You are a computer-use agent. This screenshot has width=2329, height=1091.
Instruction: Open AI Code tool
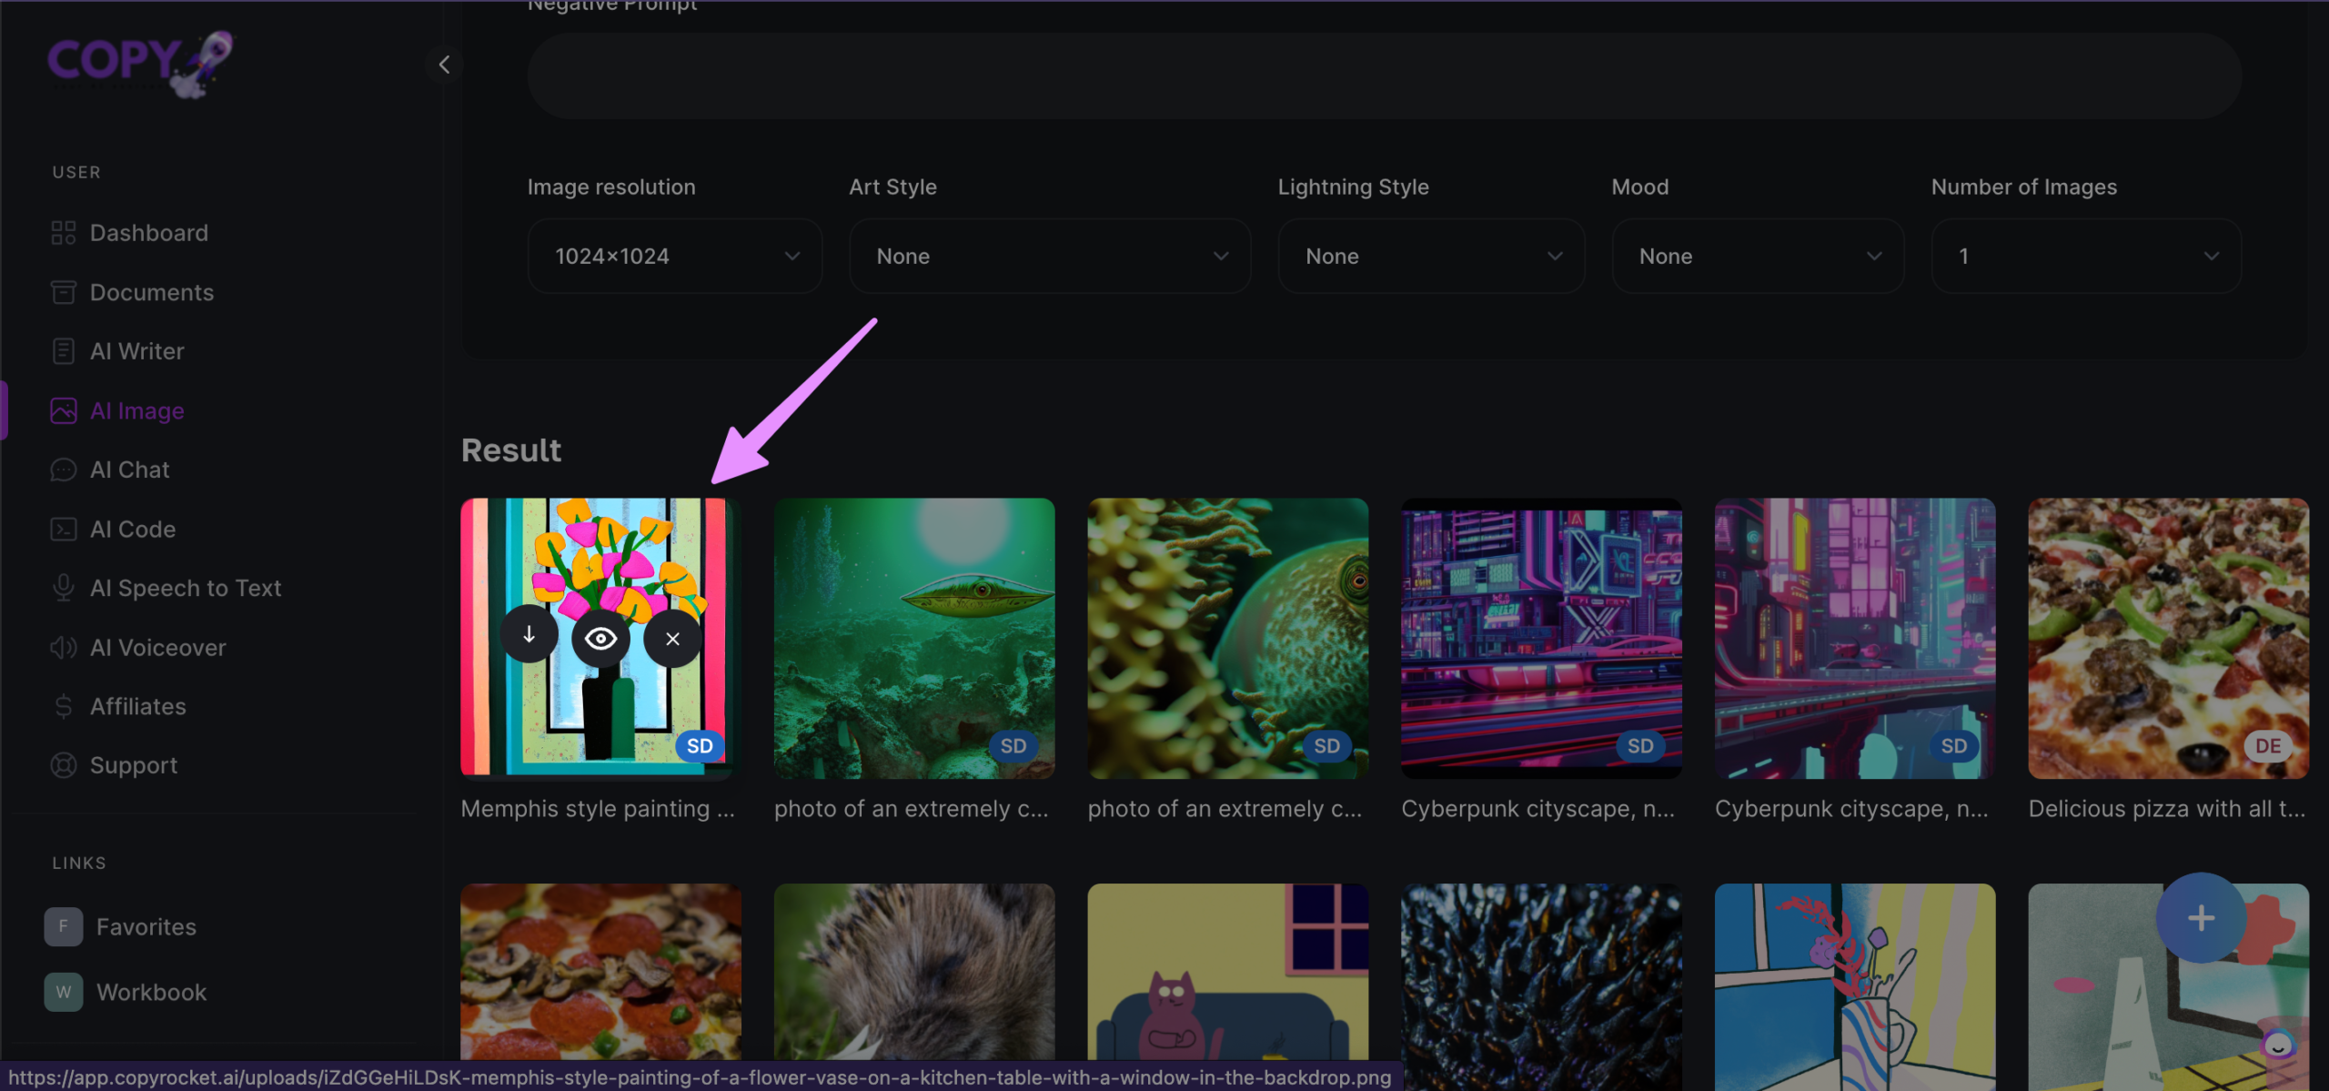132,530
